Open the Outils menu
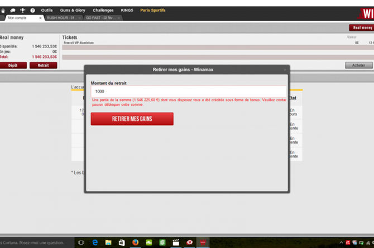The height and width of the screenshot is (248, 374). pos(47,10)
